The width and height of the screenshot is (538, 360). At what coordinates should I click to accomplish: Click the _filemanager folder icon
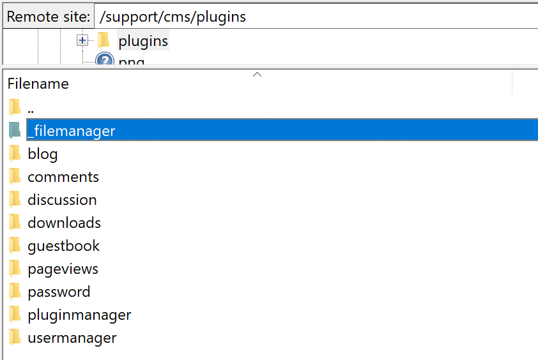[x=15, y=131]
